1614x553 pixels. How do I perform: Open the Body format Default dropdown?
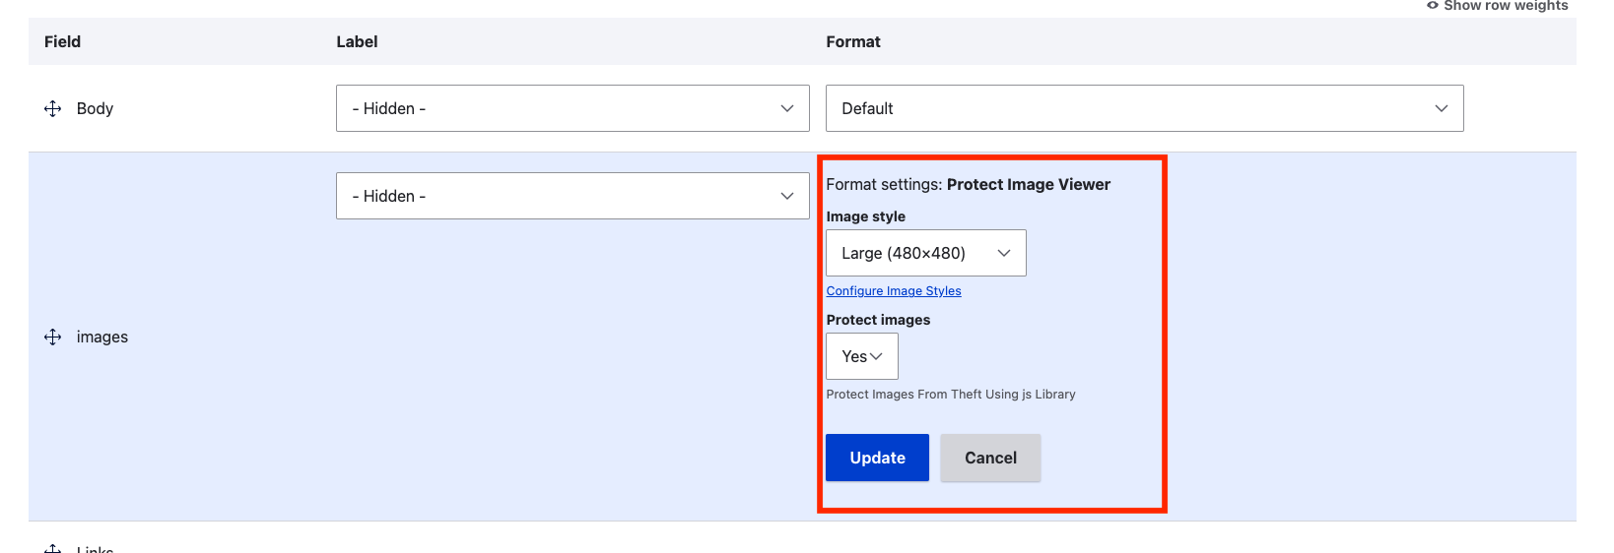point(1144,108)
